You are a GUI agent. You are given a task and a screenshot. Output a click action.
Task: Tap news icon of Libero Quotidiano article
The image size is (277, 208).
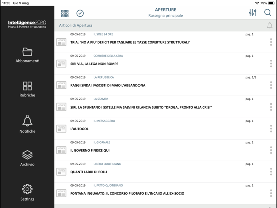[x=61, y=172]
